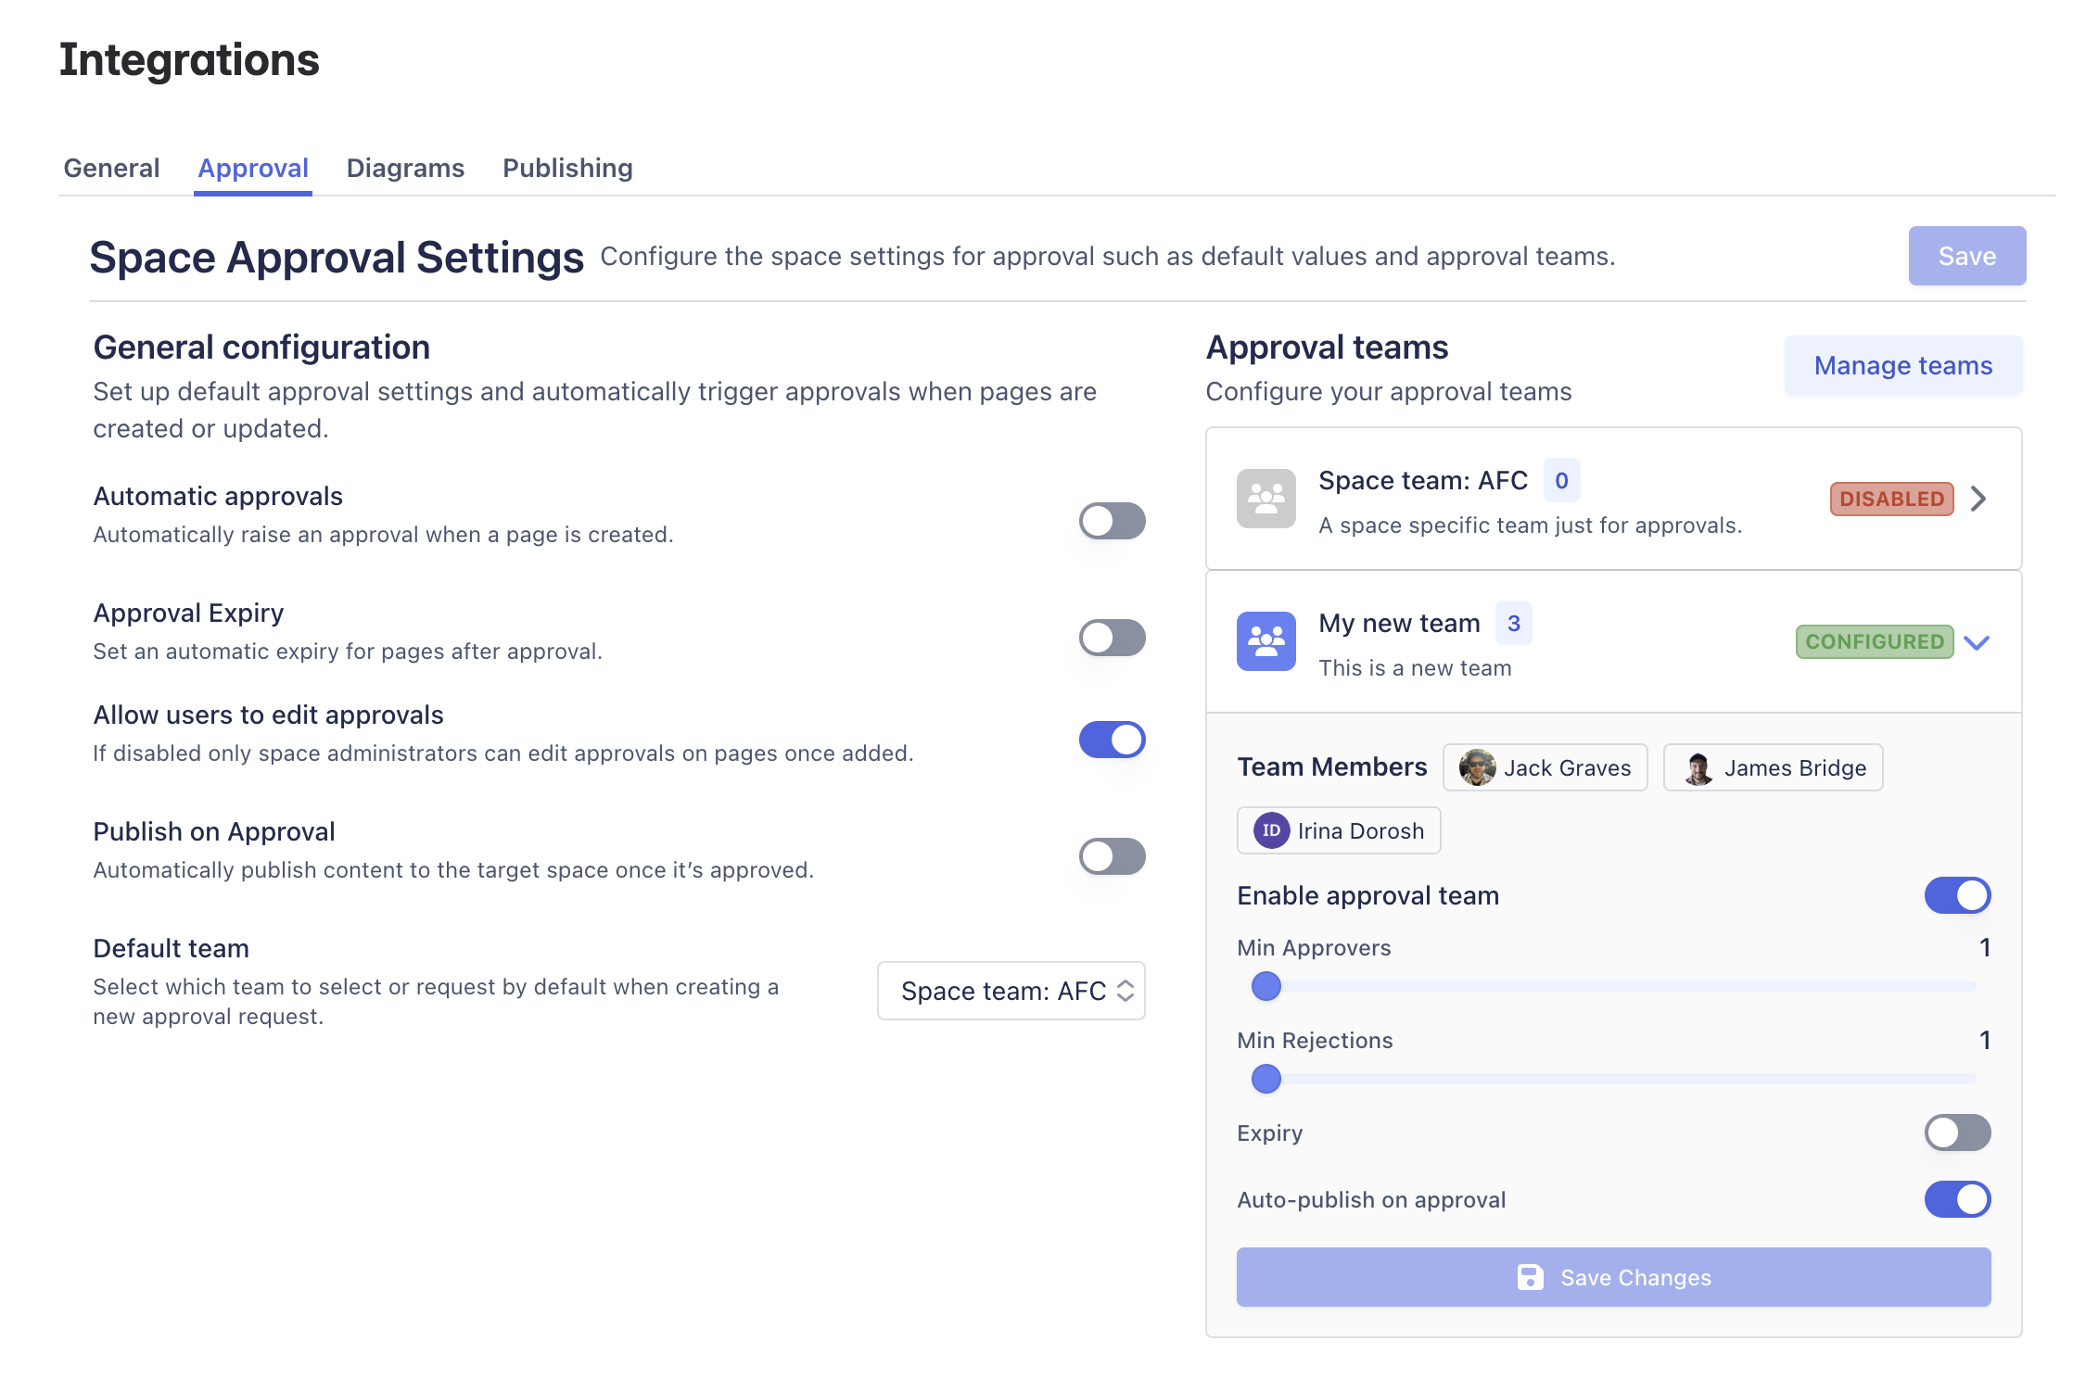
Task: Turn on the Approval Expiry switch
Action: tap(1112, 638)
